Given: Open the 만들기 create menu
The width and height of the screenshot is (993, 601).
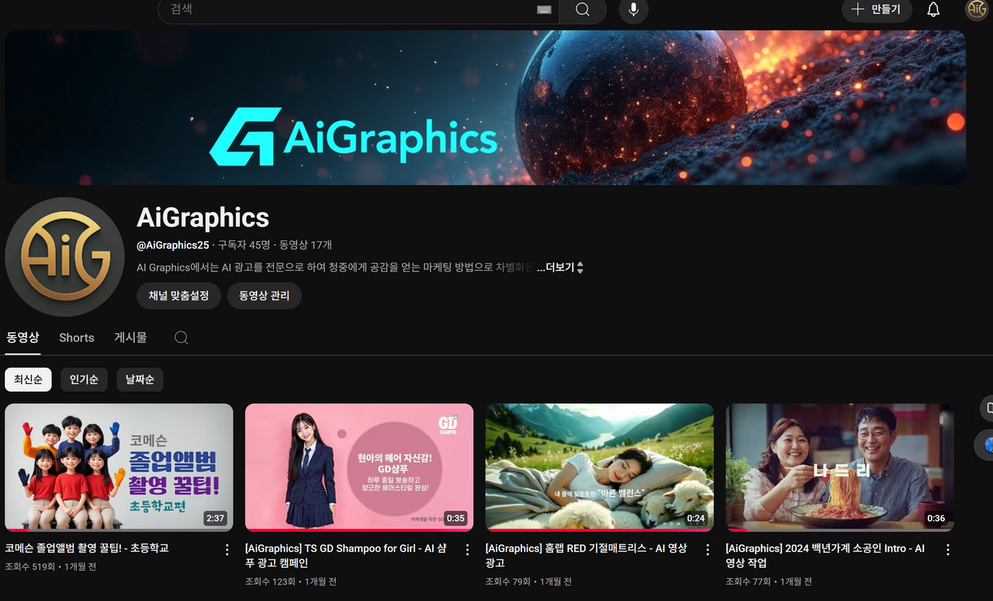Looking at the screenshot, I should pos(877,10).
